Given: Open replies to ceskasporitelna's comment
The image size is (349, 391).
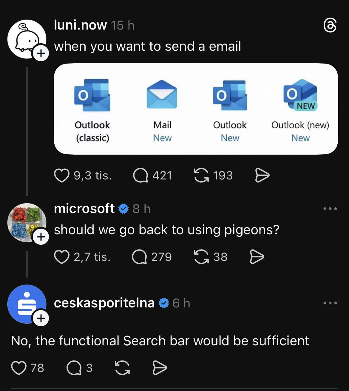Looking at the screenshot, I should pyautogui.click(x=74, y=368).
